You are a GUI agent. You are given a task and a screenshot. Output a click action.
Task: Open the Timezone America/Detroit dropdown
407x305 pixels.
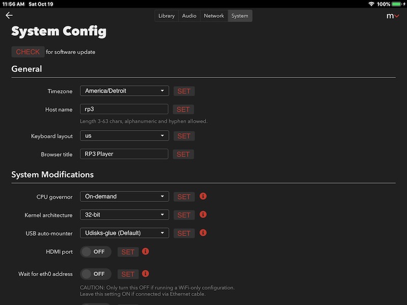124,91
